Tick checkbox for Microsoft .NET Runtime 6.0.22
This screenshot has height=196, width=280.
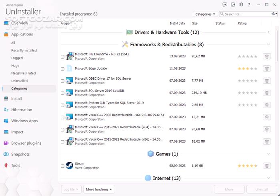62,57
